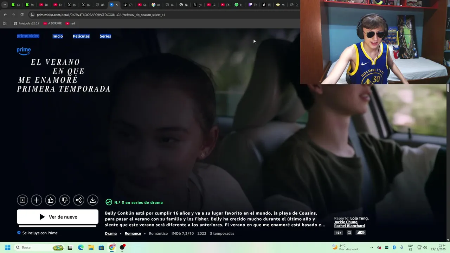
Task: Open the Romance genre link
Action: click(133, 233)
